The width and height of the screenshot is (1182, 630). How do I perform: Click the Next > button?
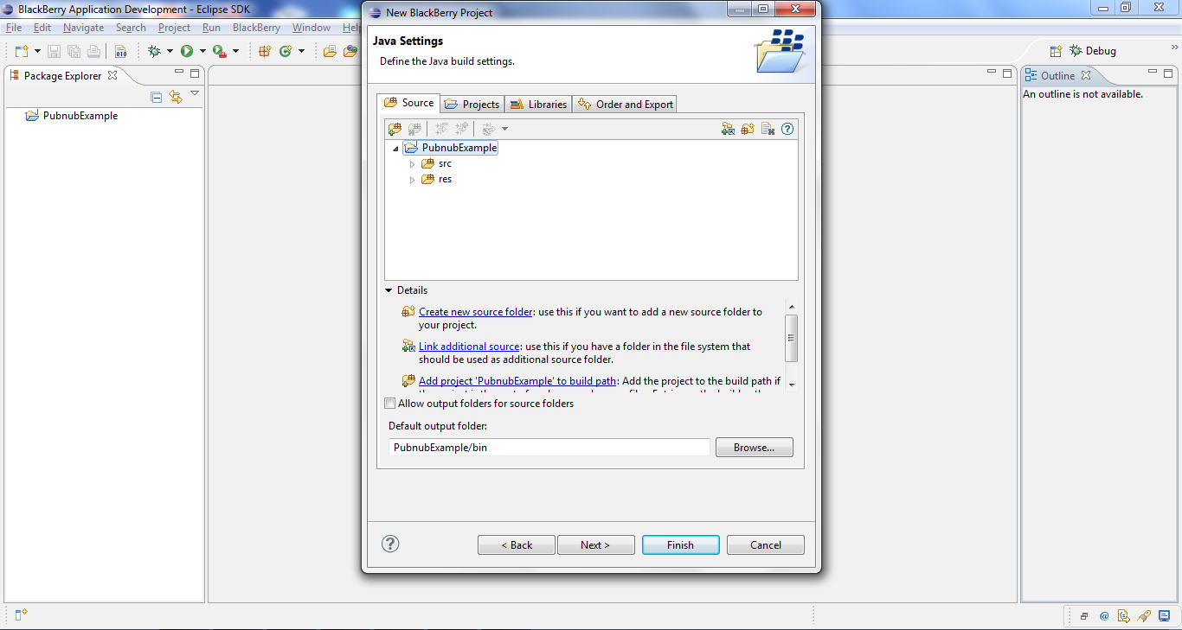coord(595,544)
